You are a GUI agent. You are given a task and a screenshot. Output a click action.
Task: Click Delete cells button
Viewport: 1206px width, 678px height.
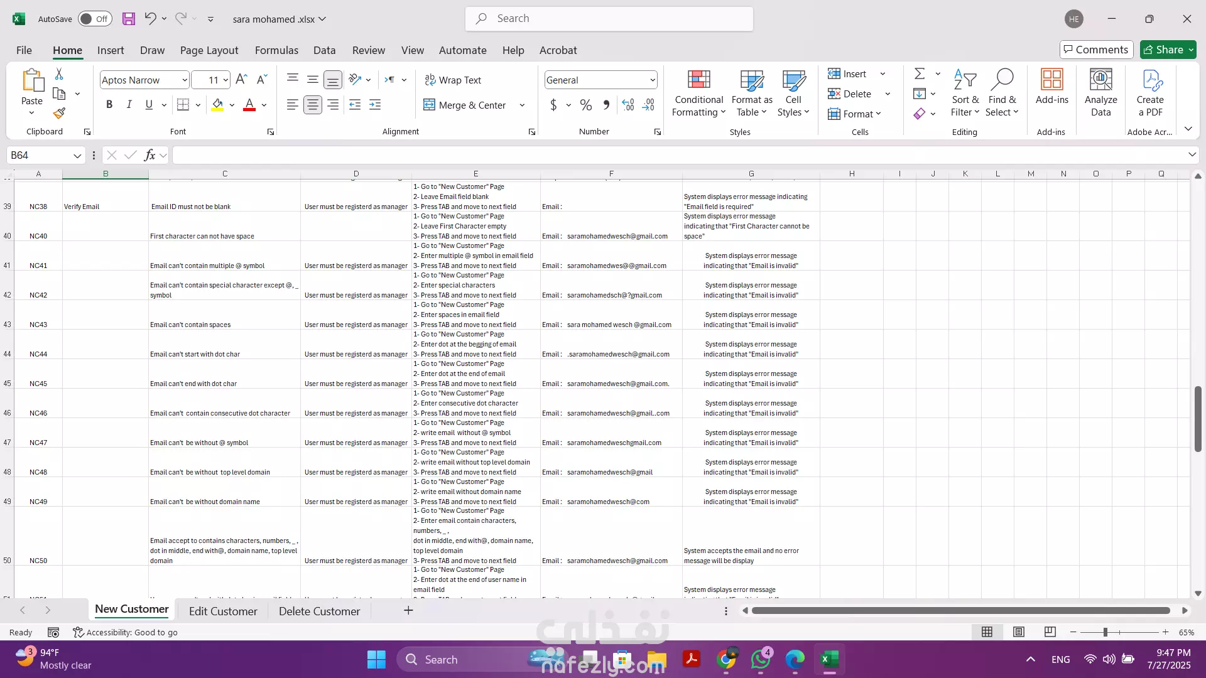pos(850,94)
